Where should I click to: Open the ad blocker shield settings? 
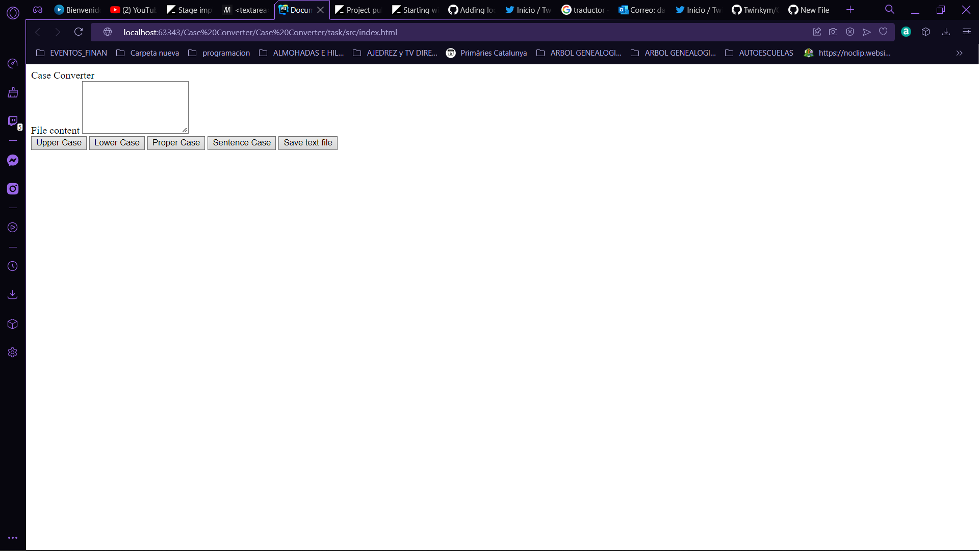(850, 32)
